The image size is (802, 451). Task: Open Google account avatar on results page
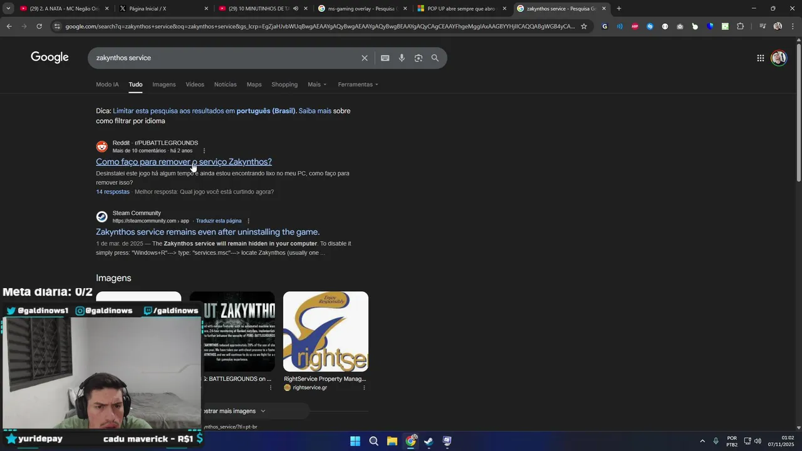click(x=779, y=58)
